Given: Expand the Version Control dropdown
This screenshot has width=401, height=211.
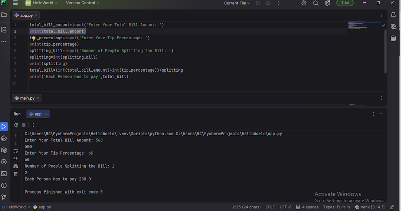Looking at the screenshot, I should pos(82,3).
